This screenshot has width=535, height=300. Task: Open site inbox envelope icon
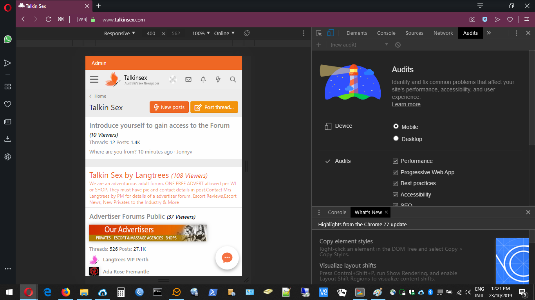[x=188, y=79]
